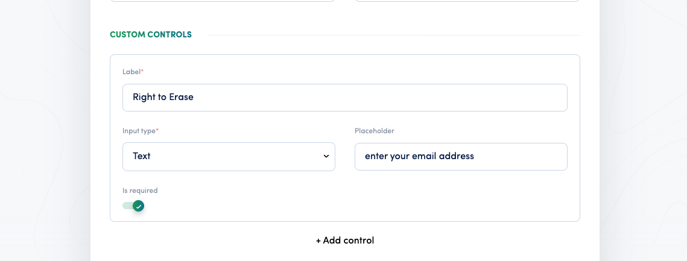The height and width of the screenshot is (261, 687).
Task: Click the chevron arrow in Input type select
Action: coord(326,156)
